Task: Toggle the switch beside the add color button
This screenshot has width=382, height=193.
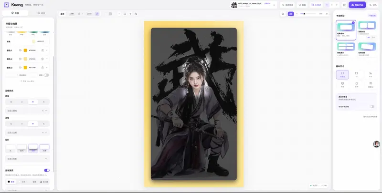Action: click(x=46, y=75)
